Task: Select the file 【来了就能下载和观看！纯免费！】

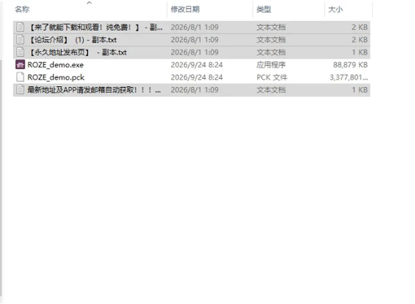Action: [95, 27]
